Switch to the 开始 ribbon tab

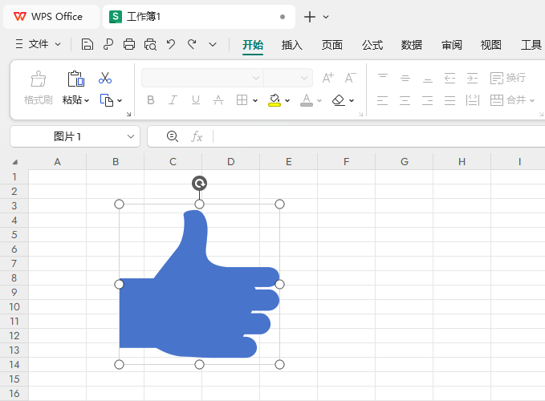(253, 45)
